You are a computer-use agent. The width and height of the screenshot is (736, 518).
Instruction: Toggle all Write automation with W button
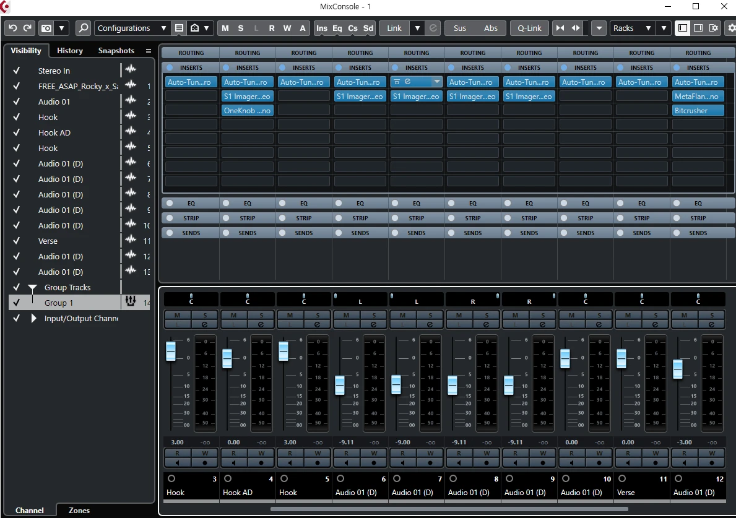tap(287, 28)
